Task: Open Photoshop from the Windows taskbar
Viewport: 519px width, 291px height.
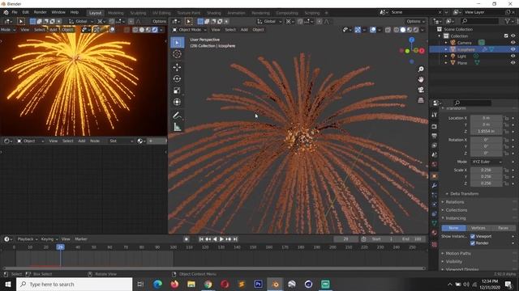Action: (258, 284)
